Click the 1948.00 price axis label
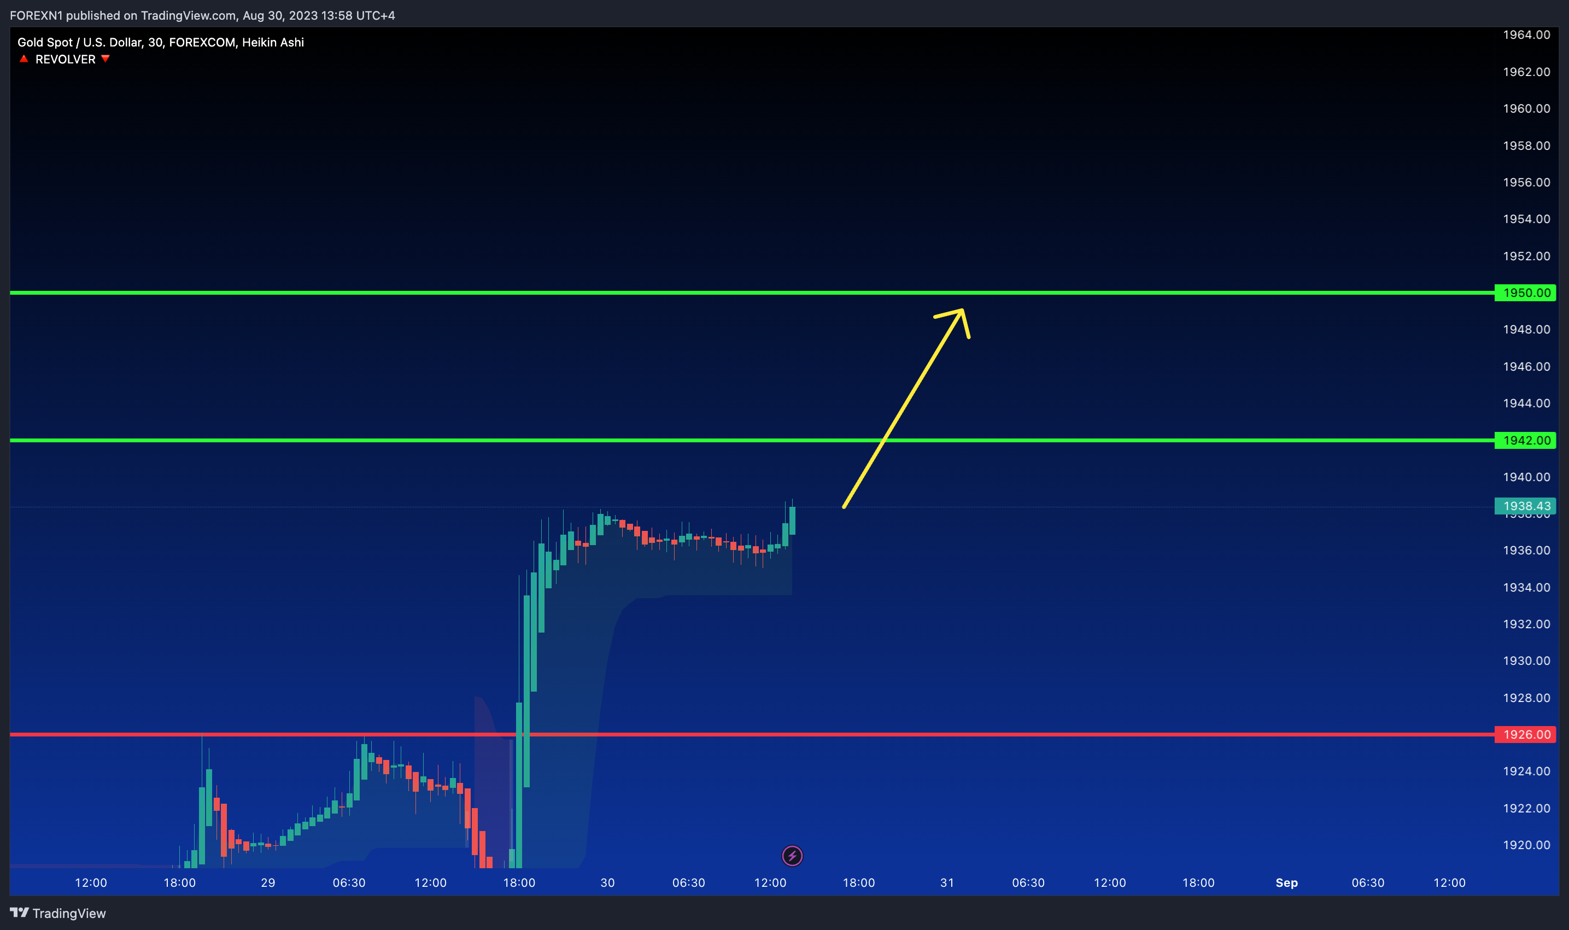The height and width of the screenshot is (930, 1569). 1526,330
